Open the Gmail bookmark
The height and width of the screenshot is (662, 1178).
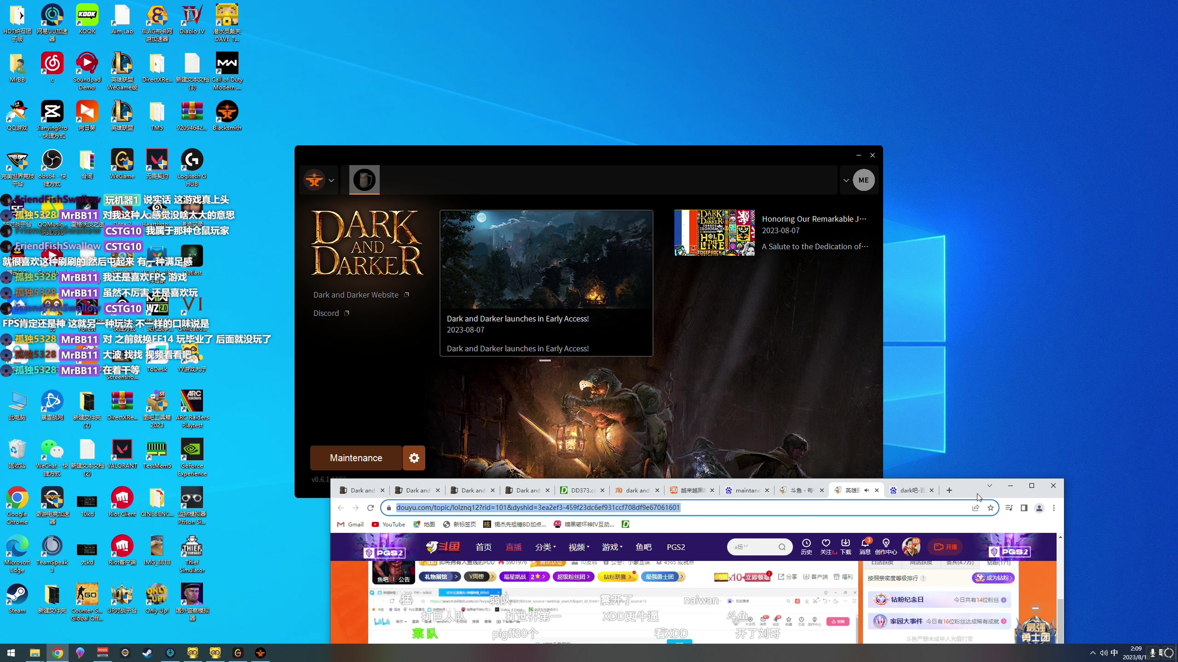point(350,524)
